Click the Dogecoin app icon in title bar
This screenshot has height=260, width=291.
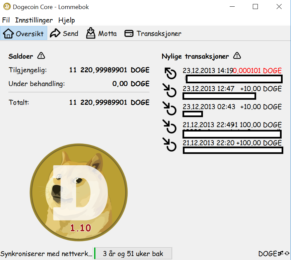[7, 7]
